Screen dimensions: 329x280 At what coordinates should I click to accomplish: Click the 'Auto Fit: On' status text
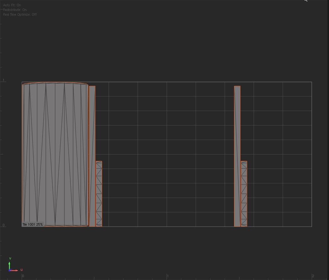point(12,5)
